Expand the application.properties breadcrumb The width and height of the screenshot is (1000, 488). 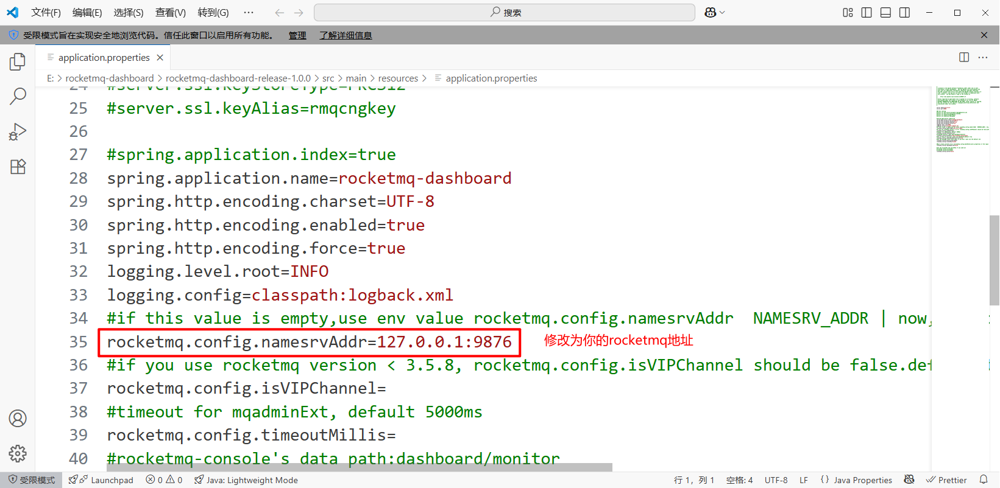[x=486, y=78]
